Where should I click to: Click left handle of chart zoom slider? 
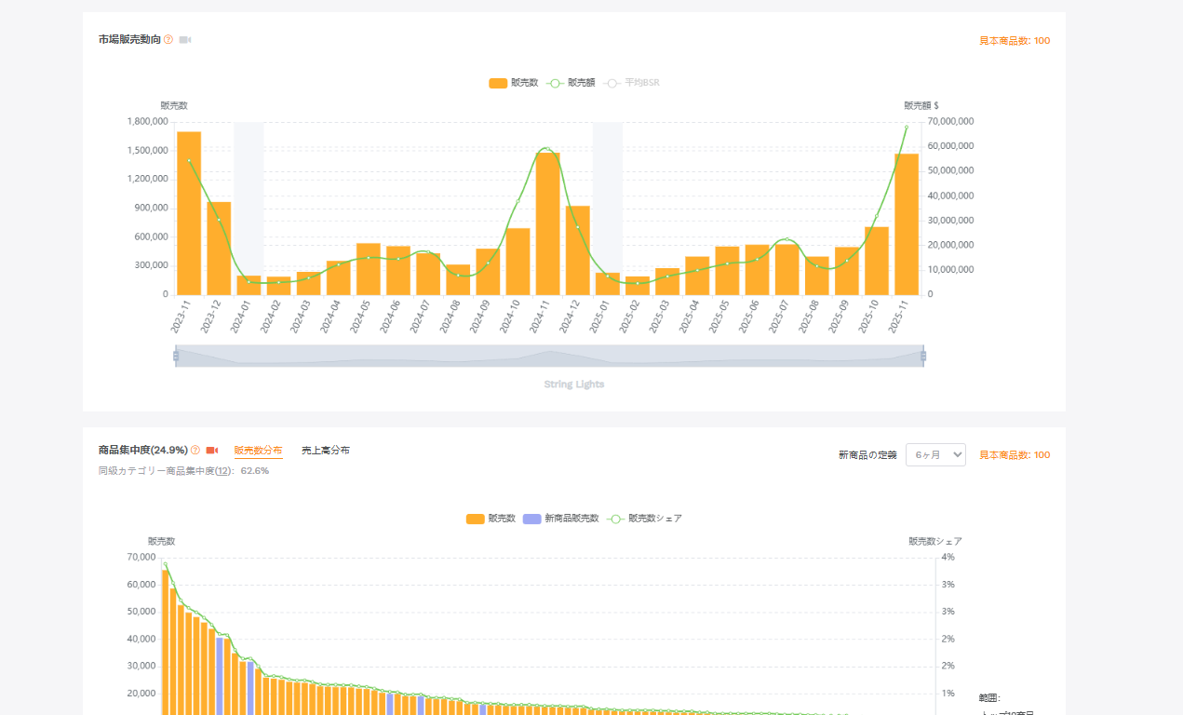click(176, 356)
